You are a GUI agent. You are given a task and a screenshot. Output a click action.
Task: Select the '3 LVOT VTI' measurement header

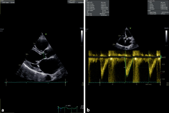tap(151, 1)
